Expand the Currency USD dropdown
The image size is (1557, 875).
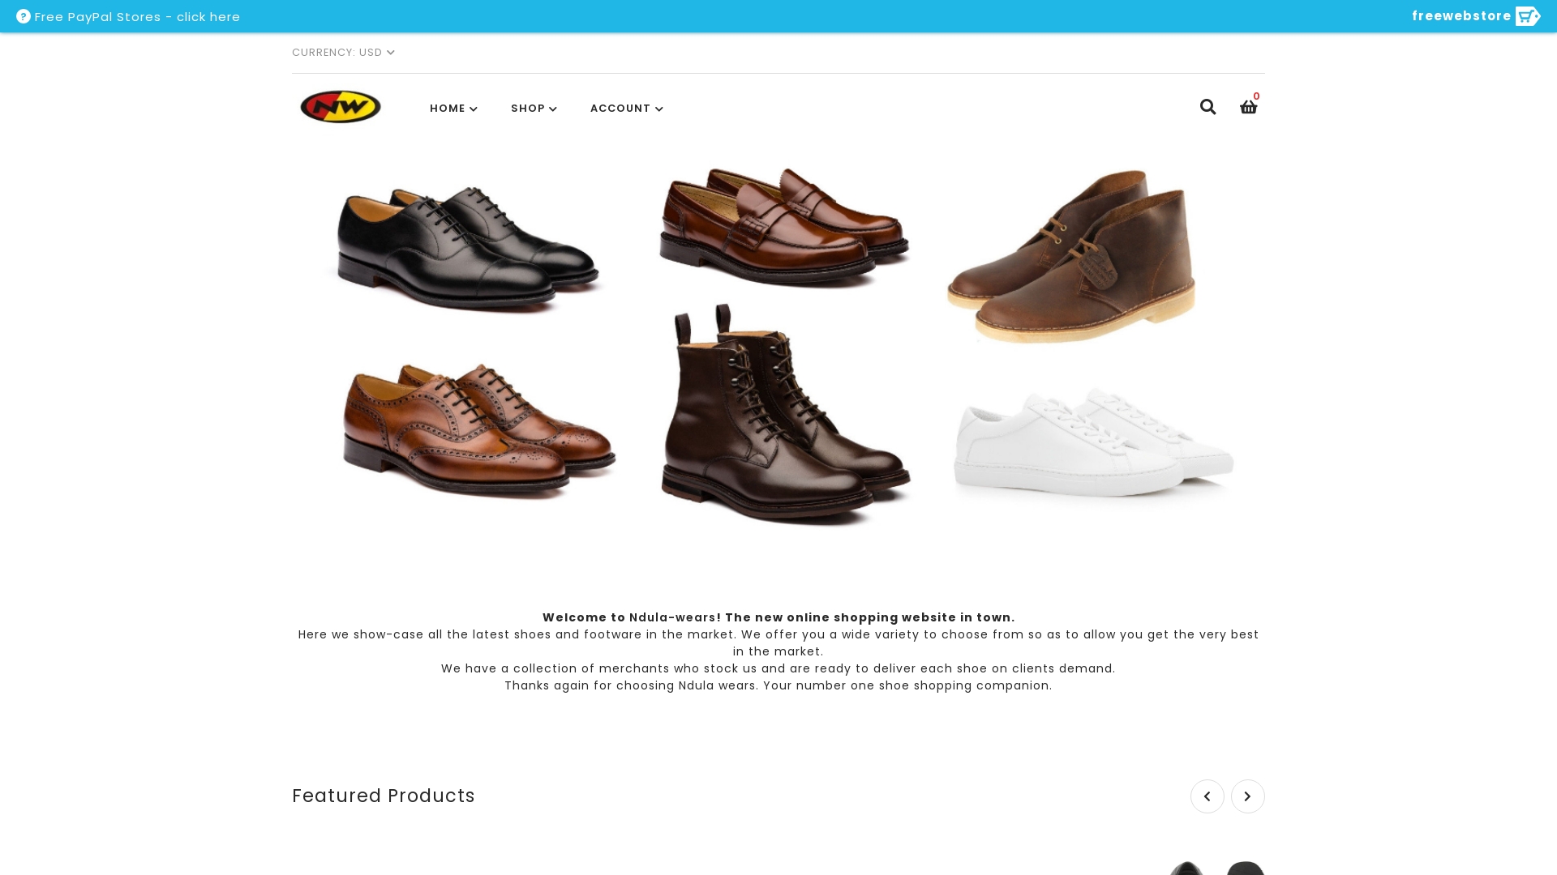(343, 53)
